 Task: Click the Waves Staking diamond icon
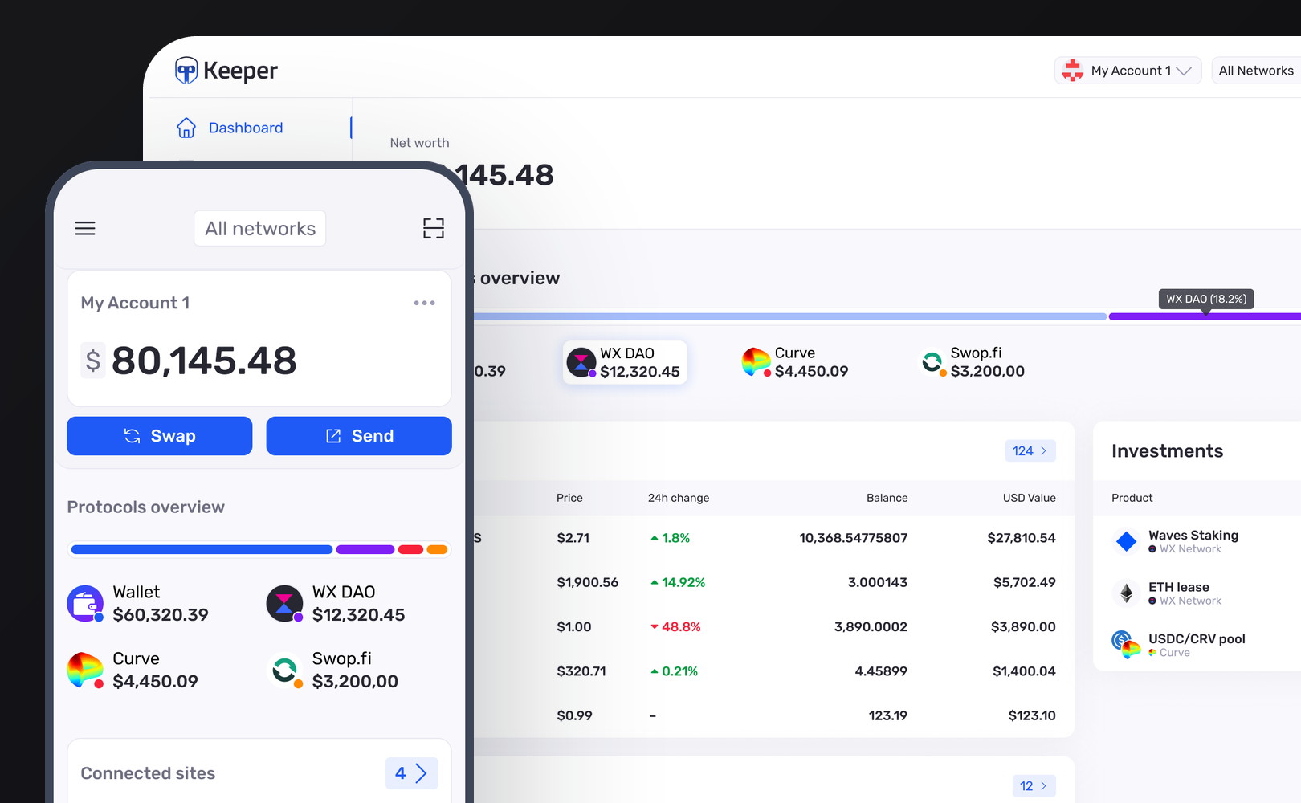tap(1127, 541)
